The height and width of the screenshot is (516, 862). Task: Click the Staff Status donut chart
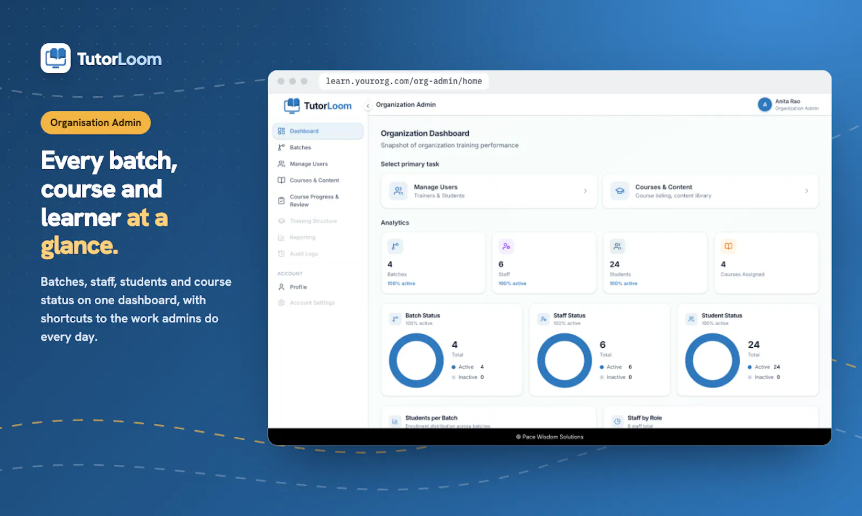tap(565, 360)
